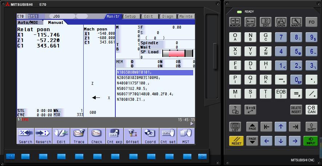Open the Setup screen tab
Image resolution: width=322 pixels, height=166 pixels.
(130, 16)
